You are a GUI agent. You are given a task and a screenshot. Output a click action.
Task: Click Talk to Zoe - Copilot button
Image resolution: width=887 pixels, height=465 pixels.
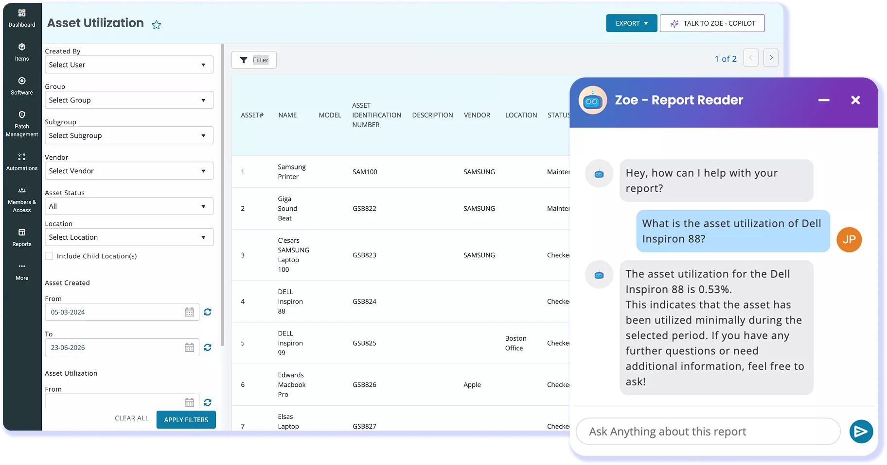pyautogui.click(x=712, y=23)
